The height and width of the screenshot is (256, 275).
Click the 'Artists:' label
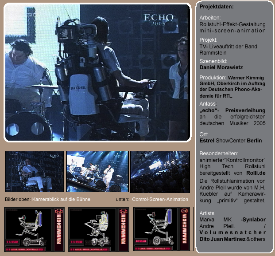tap(208, 213)
